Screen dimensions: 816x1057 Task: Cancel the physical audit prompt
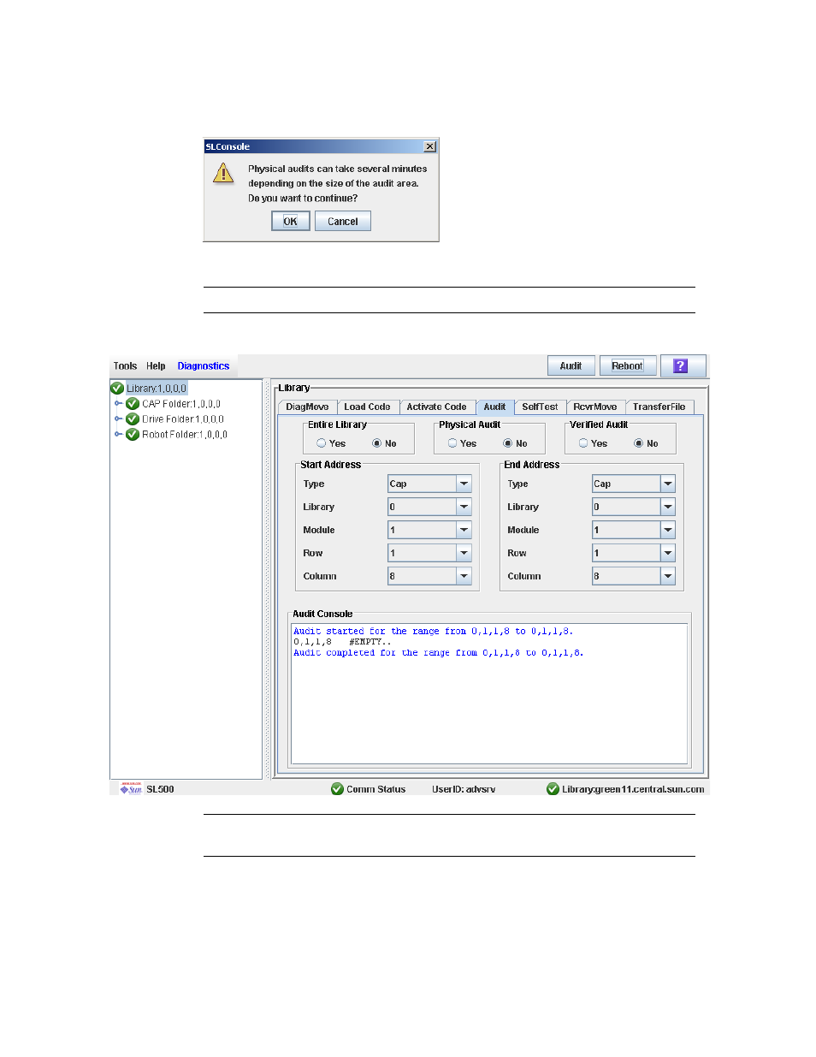(x=343, y=221)
